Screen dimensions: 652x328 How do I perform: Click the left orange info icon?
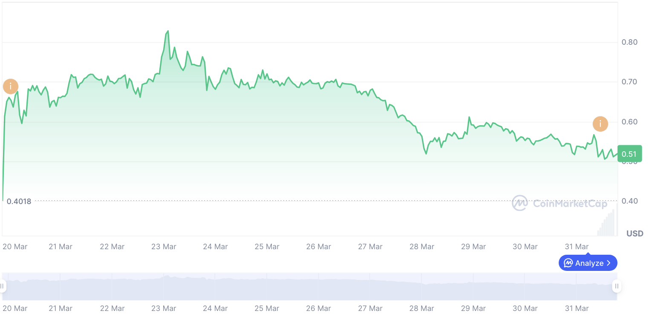10,86
